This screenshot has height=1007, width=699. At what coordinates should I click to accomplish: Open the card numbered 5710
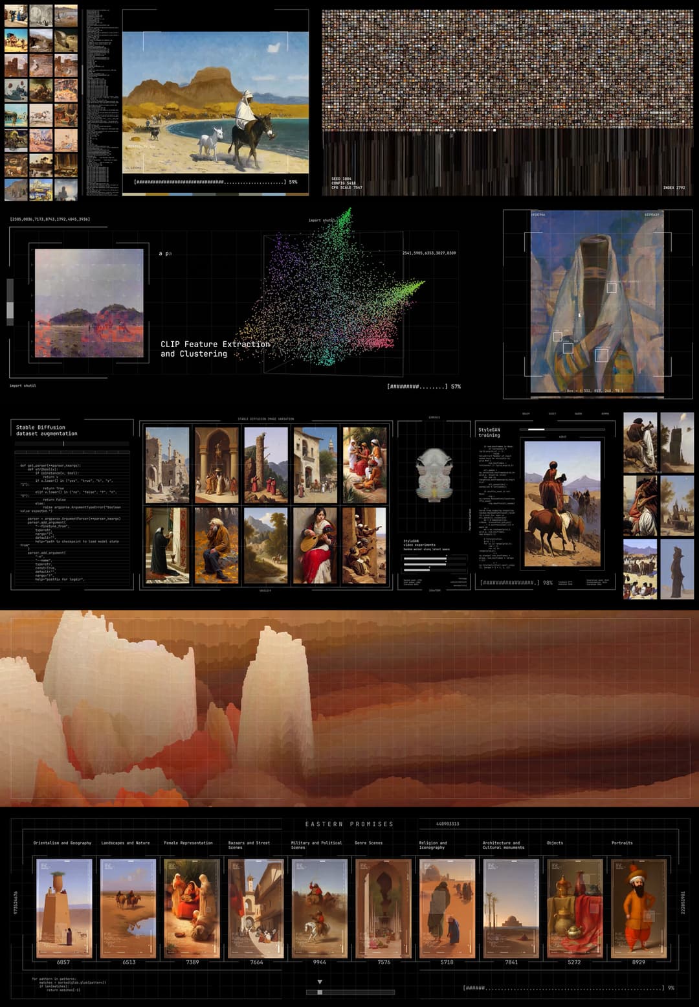point(447,908)
